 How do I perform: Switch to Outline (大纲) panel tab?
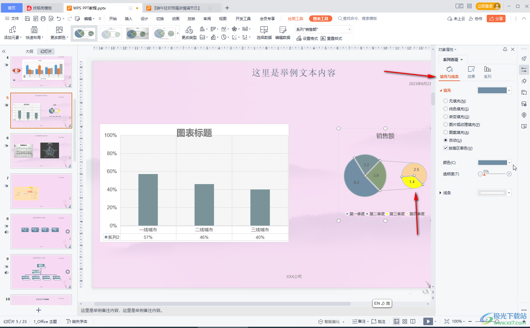(29, 51)
